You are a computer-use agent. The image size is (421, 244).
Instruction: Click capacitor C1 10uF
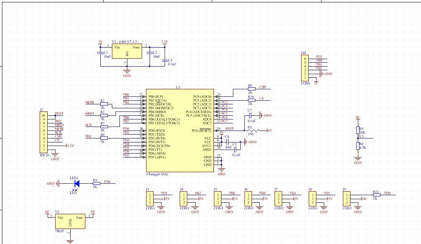click(x=100, y=53)
